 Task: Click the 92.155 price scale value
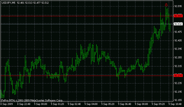point(178,100)
